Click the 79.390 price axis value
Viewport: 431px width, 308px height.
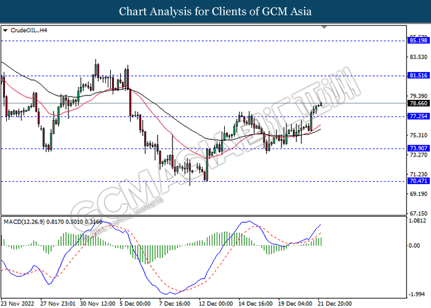click(x=418, y=96)
